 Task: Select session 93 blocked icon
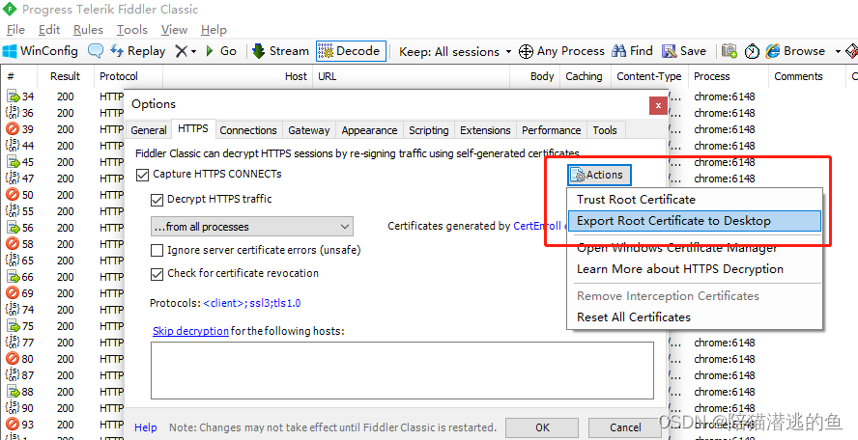tap(13, 425)
